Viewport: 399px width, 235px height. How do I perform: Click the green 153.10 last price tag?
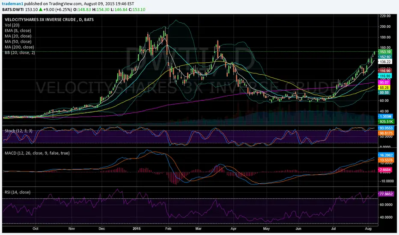pyautogui.click(x=385, y=52)
